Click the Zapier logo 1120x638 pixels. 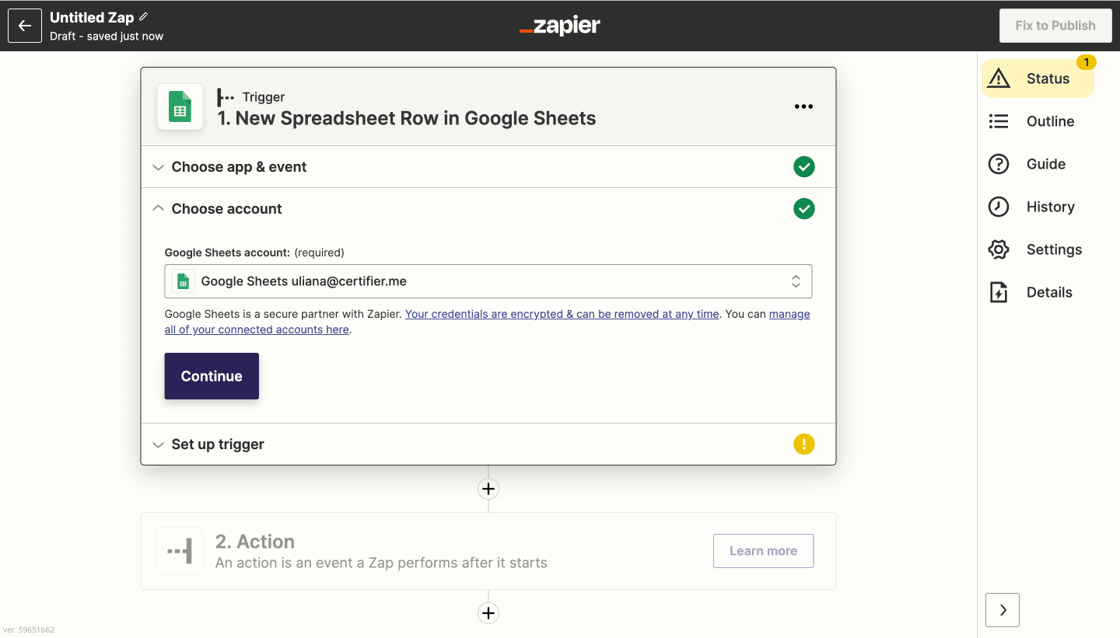(560, 26)
